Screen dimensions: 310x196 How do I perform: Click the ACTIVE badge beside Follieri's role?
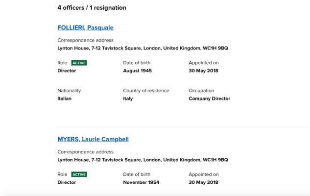click(x=79, y=63)
